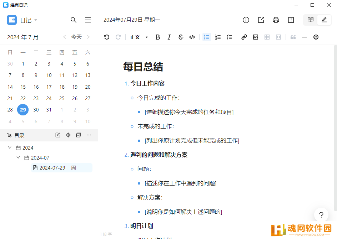Open the hamburger menu in sidebar

click(88, 20)
